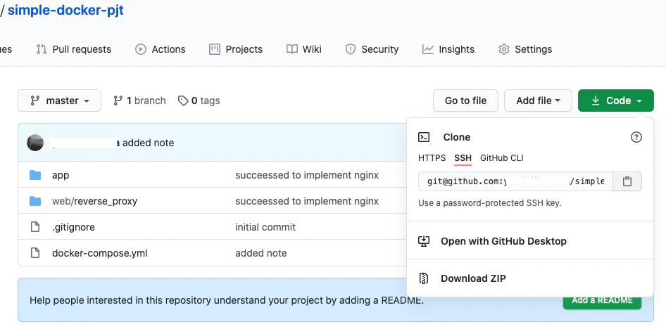The width and height of the screenshot is (666, 329).
Task: Click the Clone terminal icon
Action: [424, 137]
